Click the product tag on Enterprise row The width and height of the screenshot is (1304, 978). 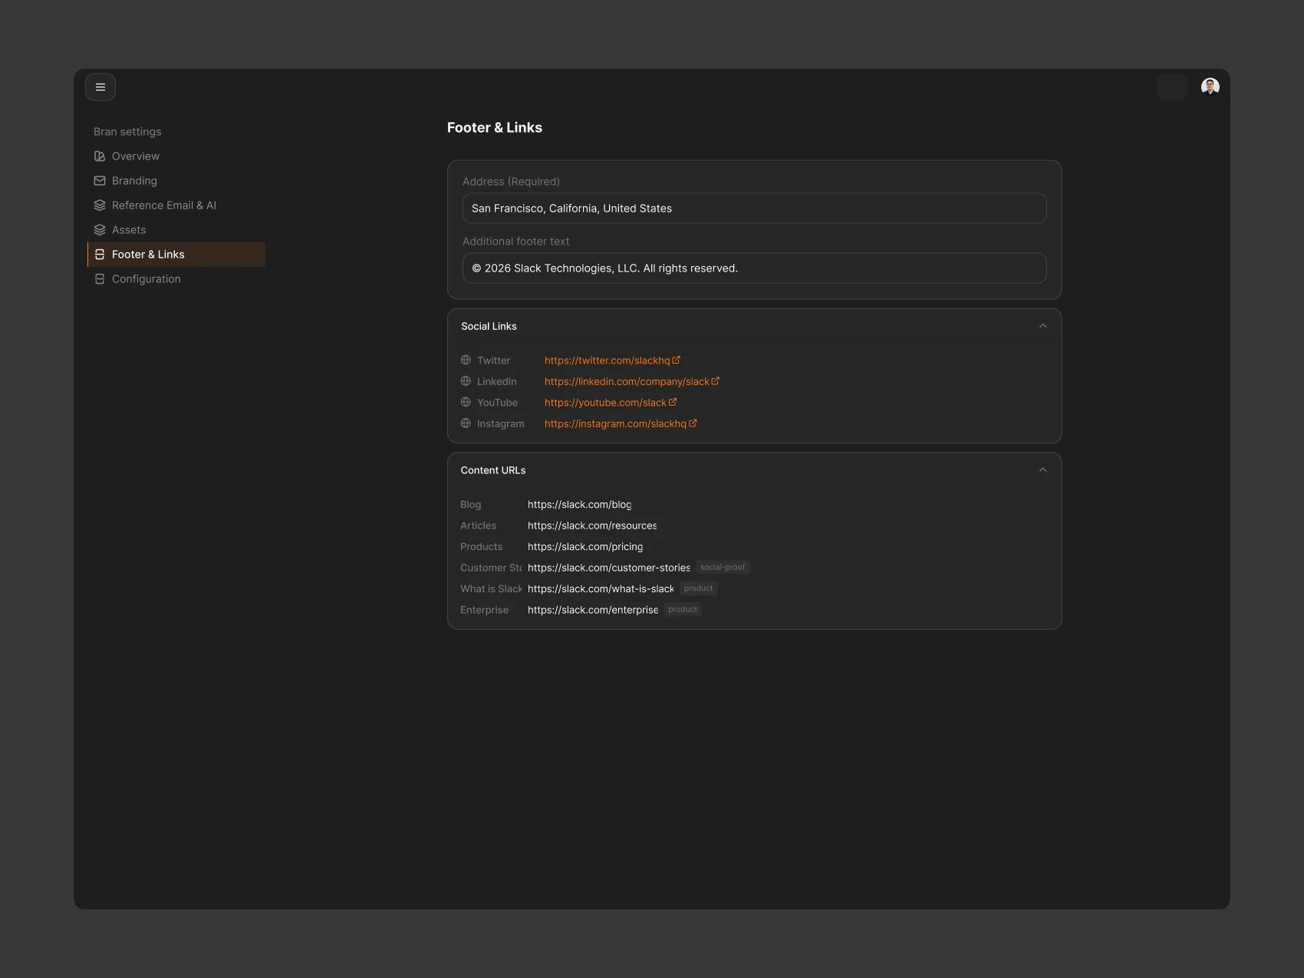click(x=683, y=610)
